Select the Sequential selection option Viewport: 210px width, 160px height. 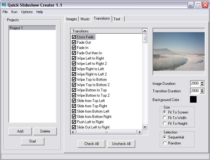coord(165,137)
